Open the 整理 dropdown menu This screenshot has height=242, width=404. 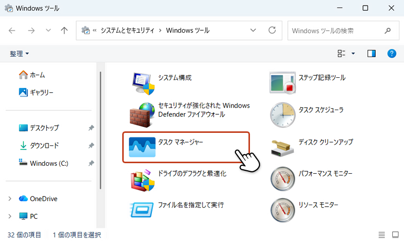click(19, 54)
